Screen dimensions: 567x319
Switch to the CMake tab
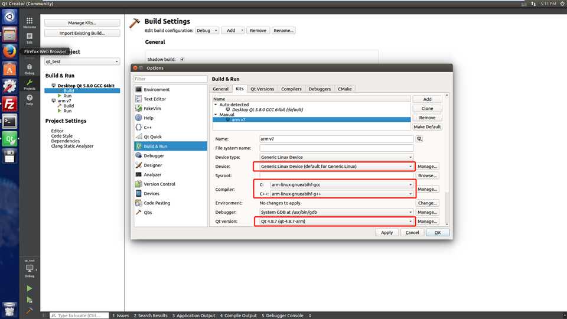(x=344, y=89)
